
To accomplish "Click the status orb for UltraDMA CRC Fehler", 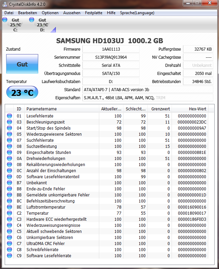I will [x=9, y=243].
